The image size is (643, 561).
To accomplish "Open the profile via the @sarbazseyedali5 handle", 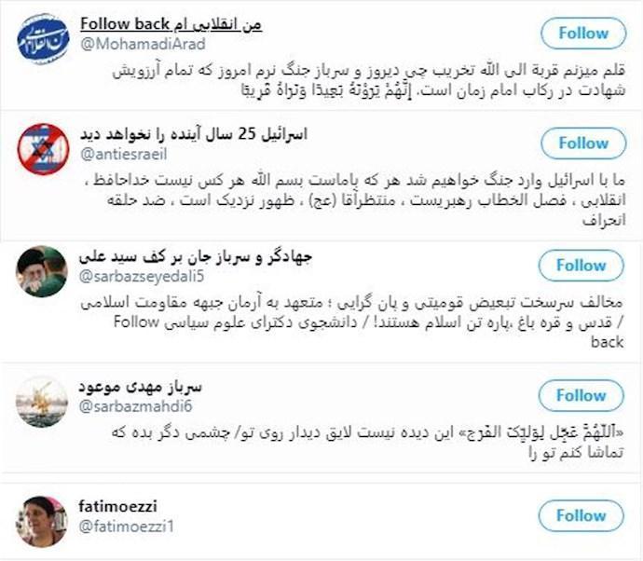I will pyautogui.click(x=141, y=277).
